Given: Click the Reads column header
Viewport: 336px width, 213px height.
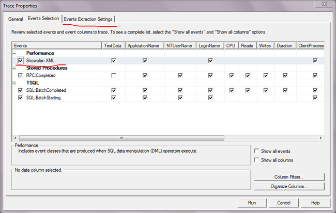Looking at the screenshot, I should click(x=248, y=46).
